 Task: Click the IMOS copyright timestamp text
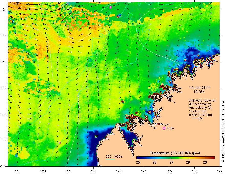pyautogui.click(x=223, y=131)
